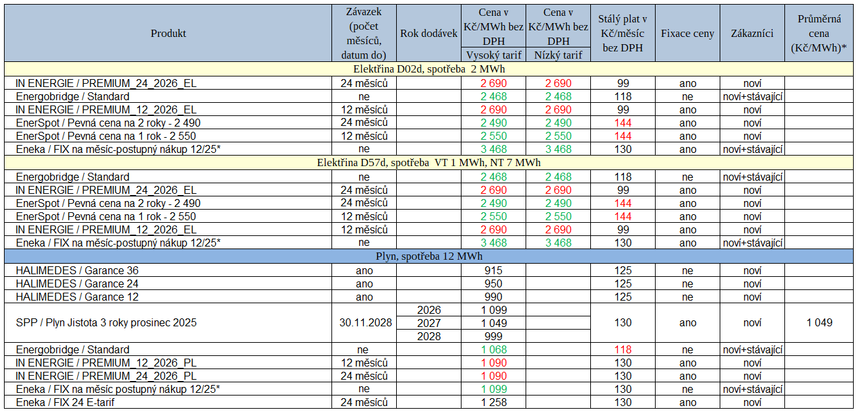Select the HALIMEDES / Garance 36 product cell
Viewport: 857px width, 412px height.
tap(77, 270)
